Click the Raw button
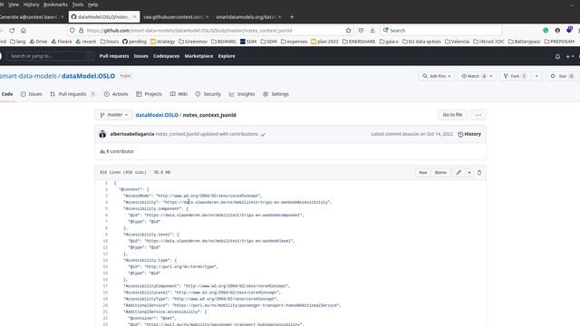The height and width of the screenshot is (326, 580). 423,172
